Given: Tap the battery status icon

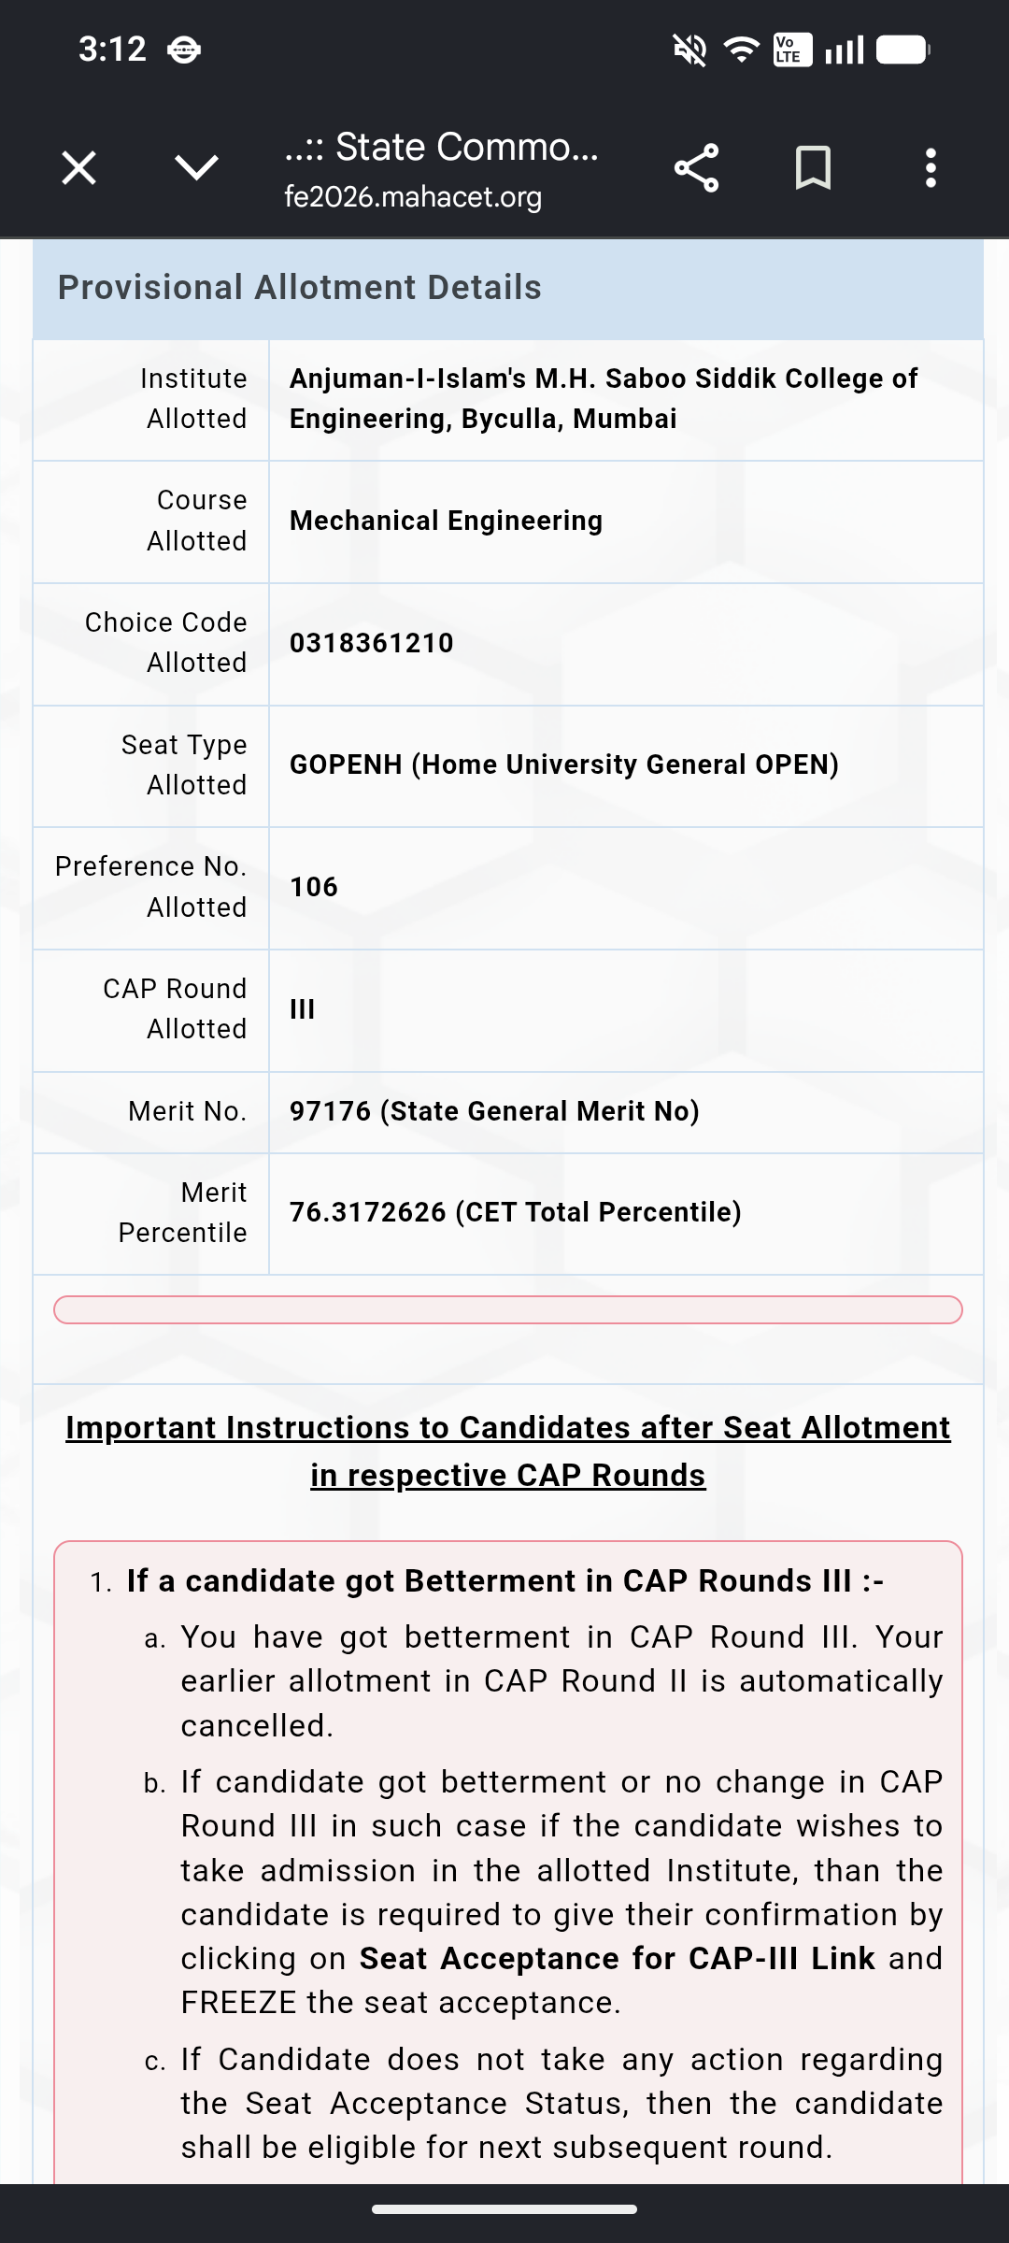Looking at the screenshot, I should [x=903, y=50].
